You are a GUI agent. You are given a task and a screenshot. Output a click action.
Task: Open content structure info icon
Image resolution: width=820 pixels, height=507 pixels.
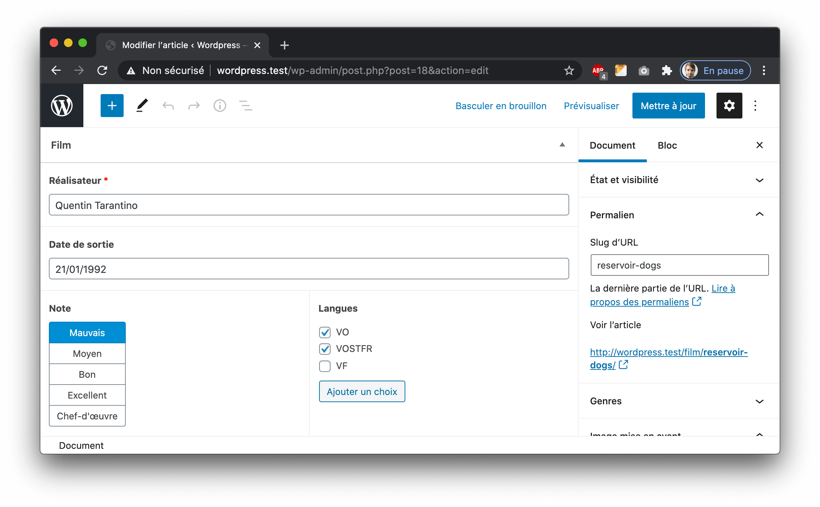[220, 106]
